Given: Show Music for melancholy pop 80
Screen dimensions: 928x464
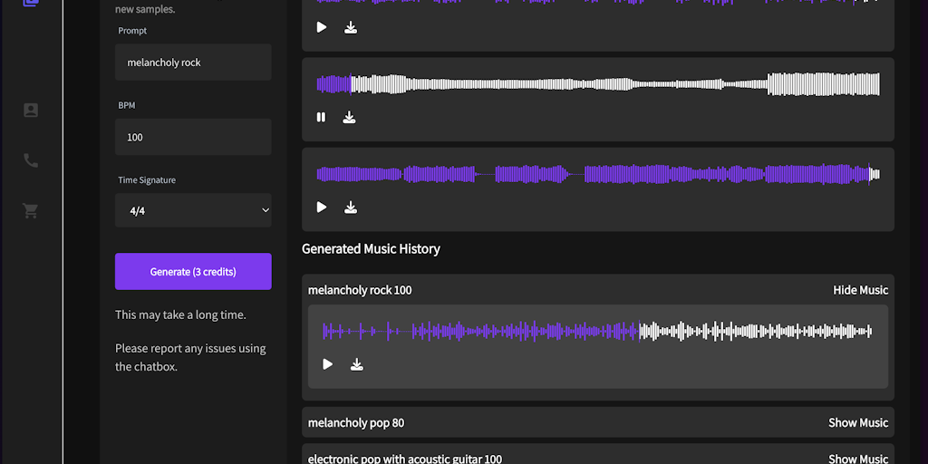Looking at the screenshot, I should (857, 422).
